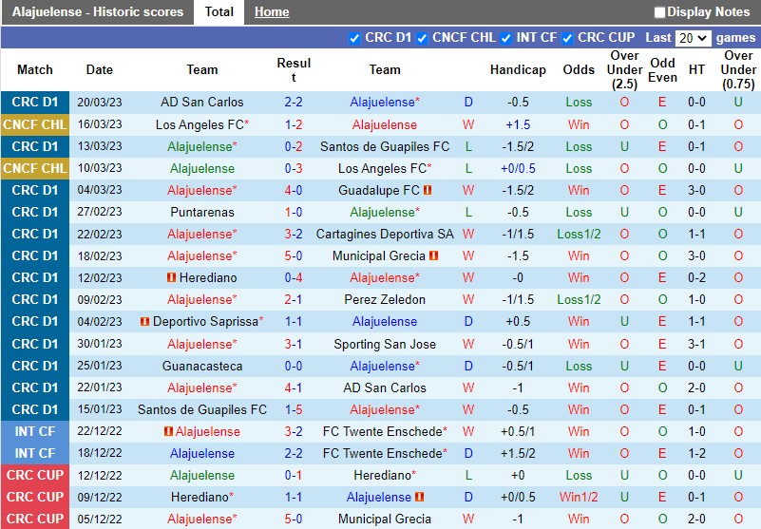
Task: Click the red card icon before Alajuelense 22/12/22
Action: (x=168, y=431)
